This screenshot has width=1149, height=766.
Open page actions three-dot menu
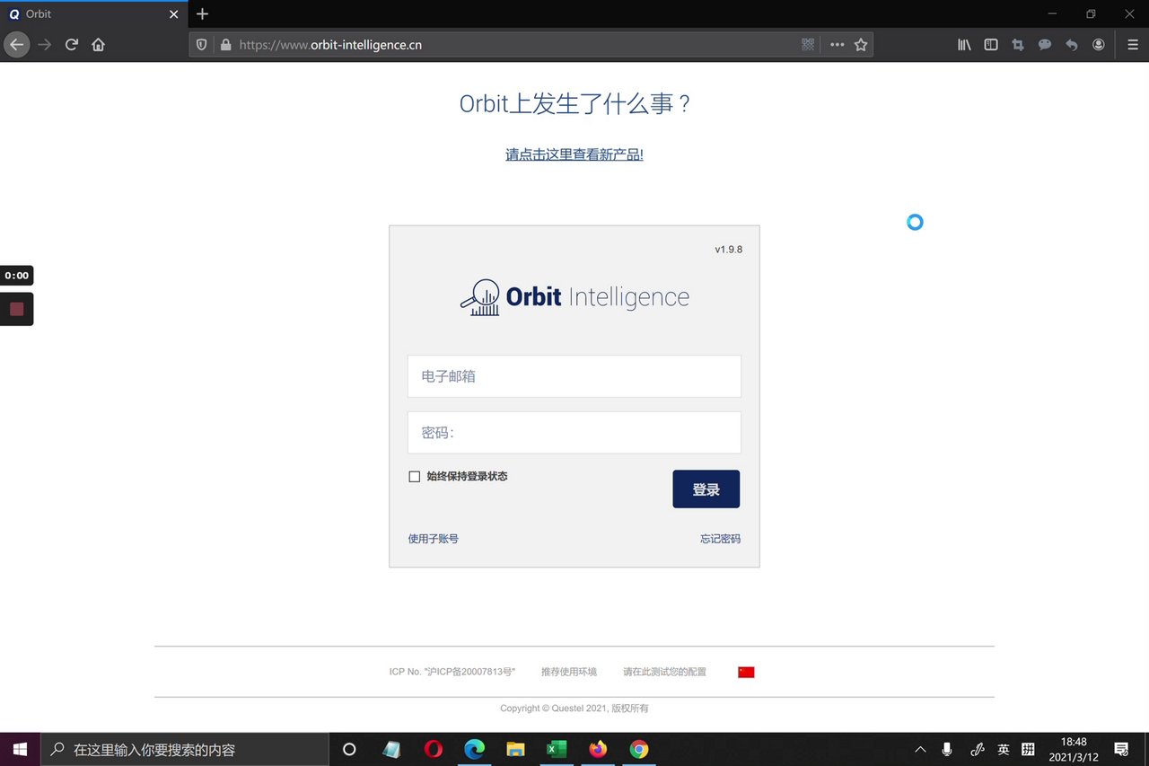(x=837, y=44)
